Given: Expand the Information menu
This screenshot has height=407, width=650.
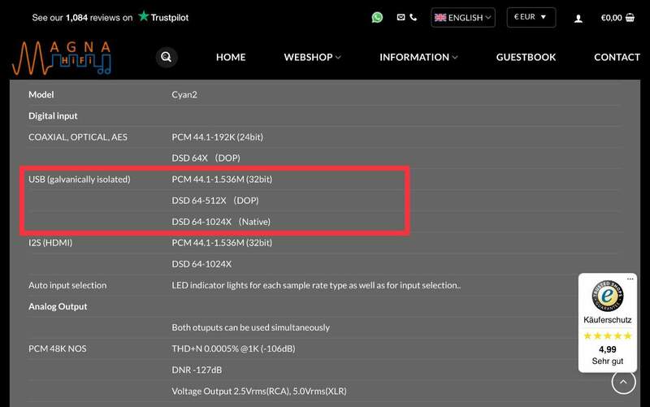Looking at the screenshot, I should click(418, 57).
